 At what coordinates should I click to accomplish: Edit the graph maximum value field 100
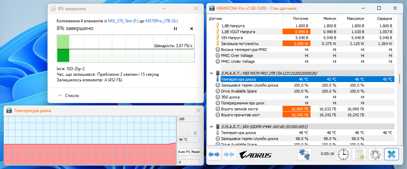coord(188,119)
